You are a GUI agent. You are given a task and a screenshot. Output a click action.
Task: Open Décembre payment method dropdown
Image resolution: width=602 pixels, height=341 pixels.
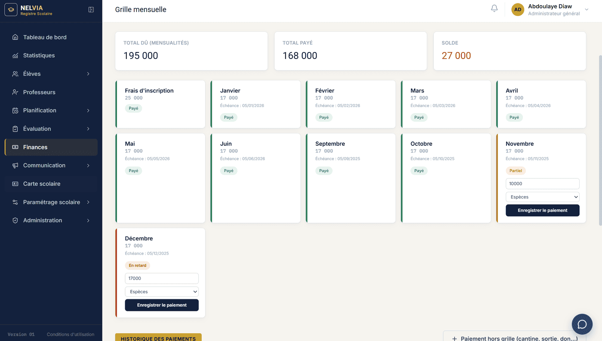162,292
